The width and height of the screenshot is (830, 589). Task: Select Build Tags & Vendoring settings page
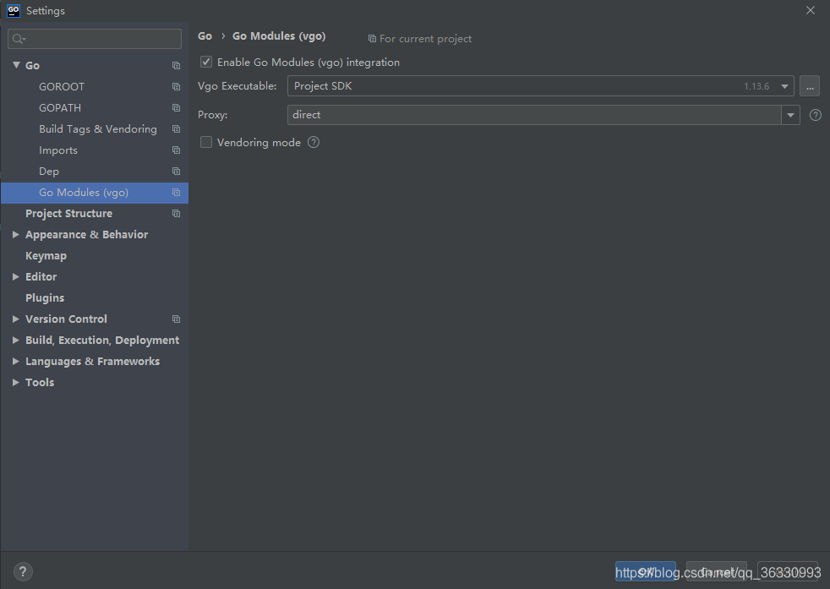point(97,129)
